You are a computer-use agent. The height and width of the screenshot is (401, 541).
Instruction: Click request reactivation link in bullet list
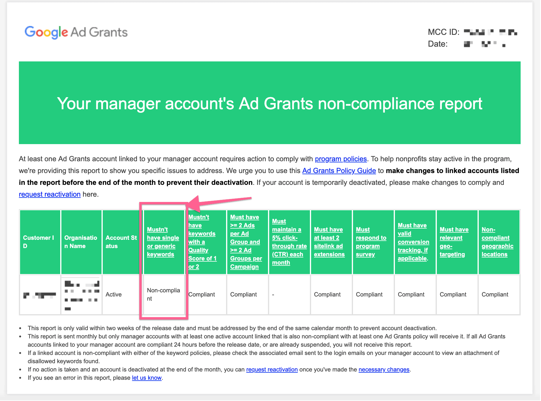272,369
